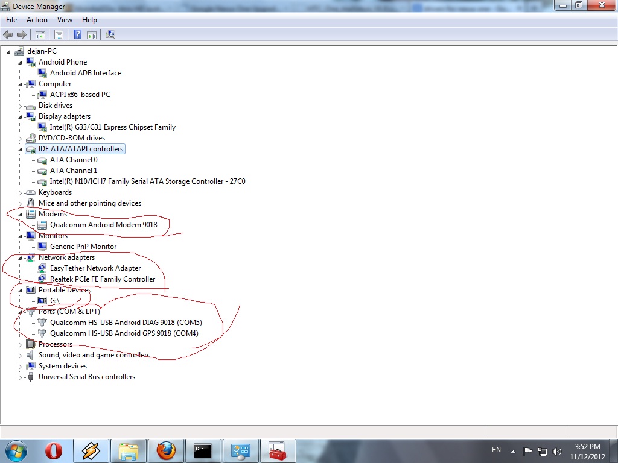Open Opera from the taskbar
Screen dimensions: 618x463
(x=53, y=451)
